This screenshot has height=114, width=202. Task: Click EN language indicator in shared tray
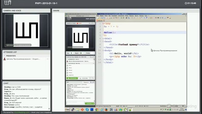tap(161, 110)
